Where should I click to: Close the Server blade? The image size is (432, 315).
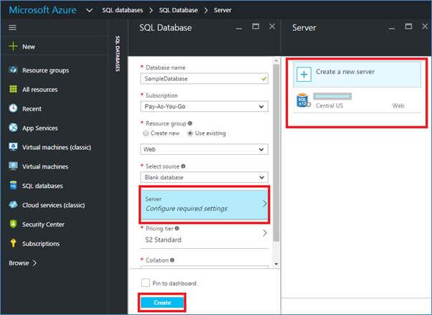point(425,27)
